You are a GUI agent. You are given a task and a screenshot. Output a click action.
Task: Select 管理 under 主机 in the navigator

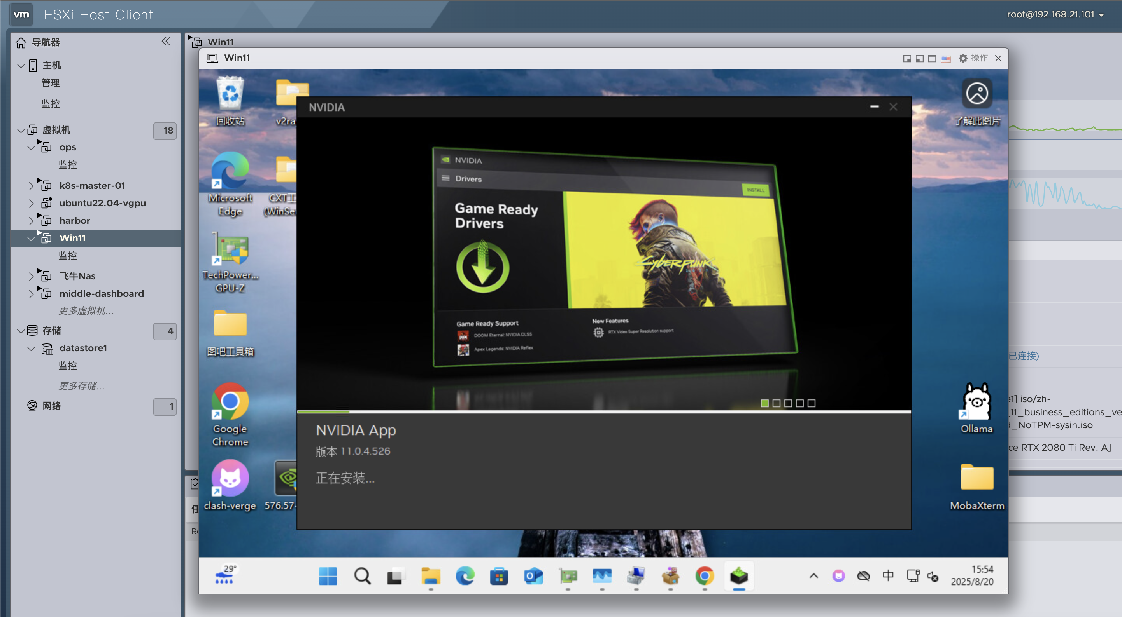tap(51, 83)
